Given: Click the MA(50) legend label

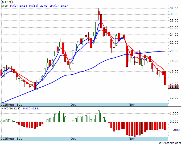Looking at the screenshot, I should [34, 6].
